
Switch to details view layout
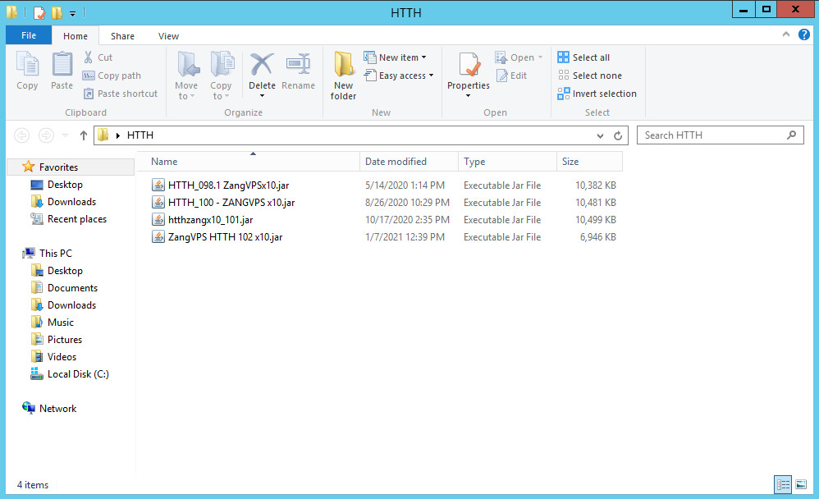click(x=781, y=484)
